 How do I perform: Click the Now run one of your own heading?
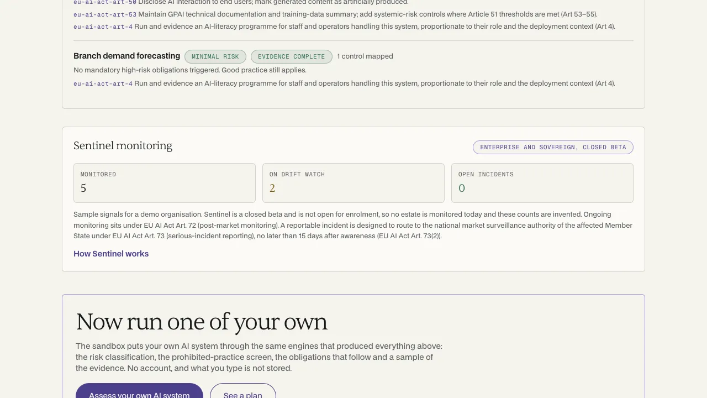coord(202,322)
